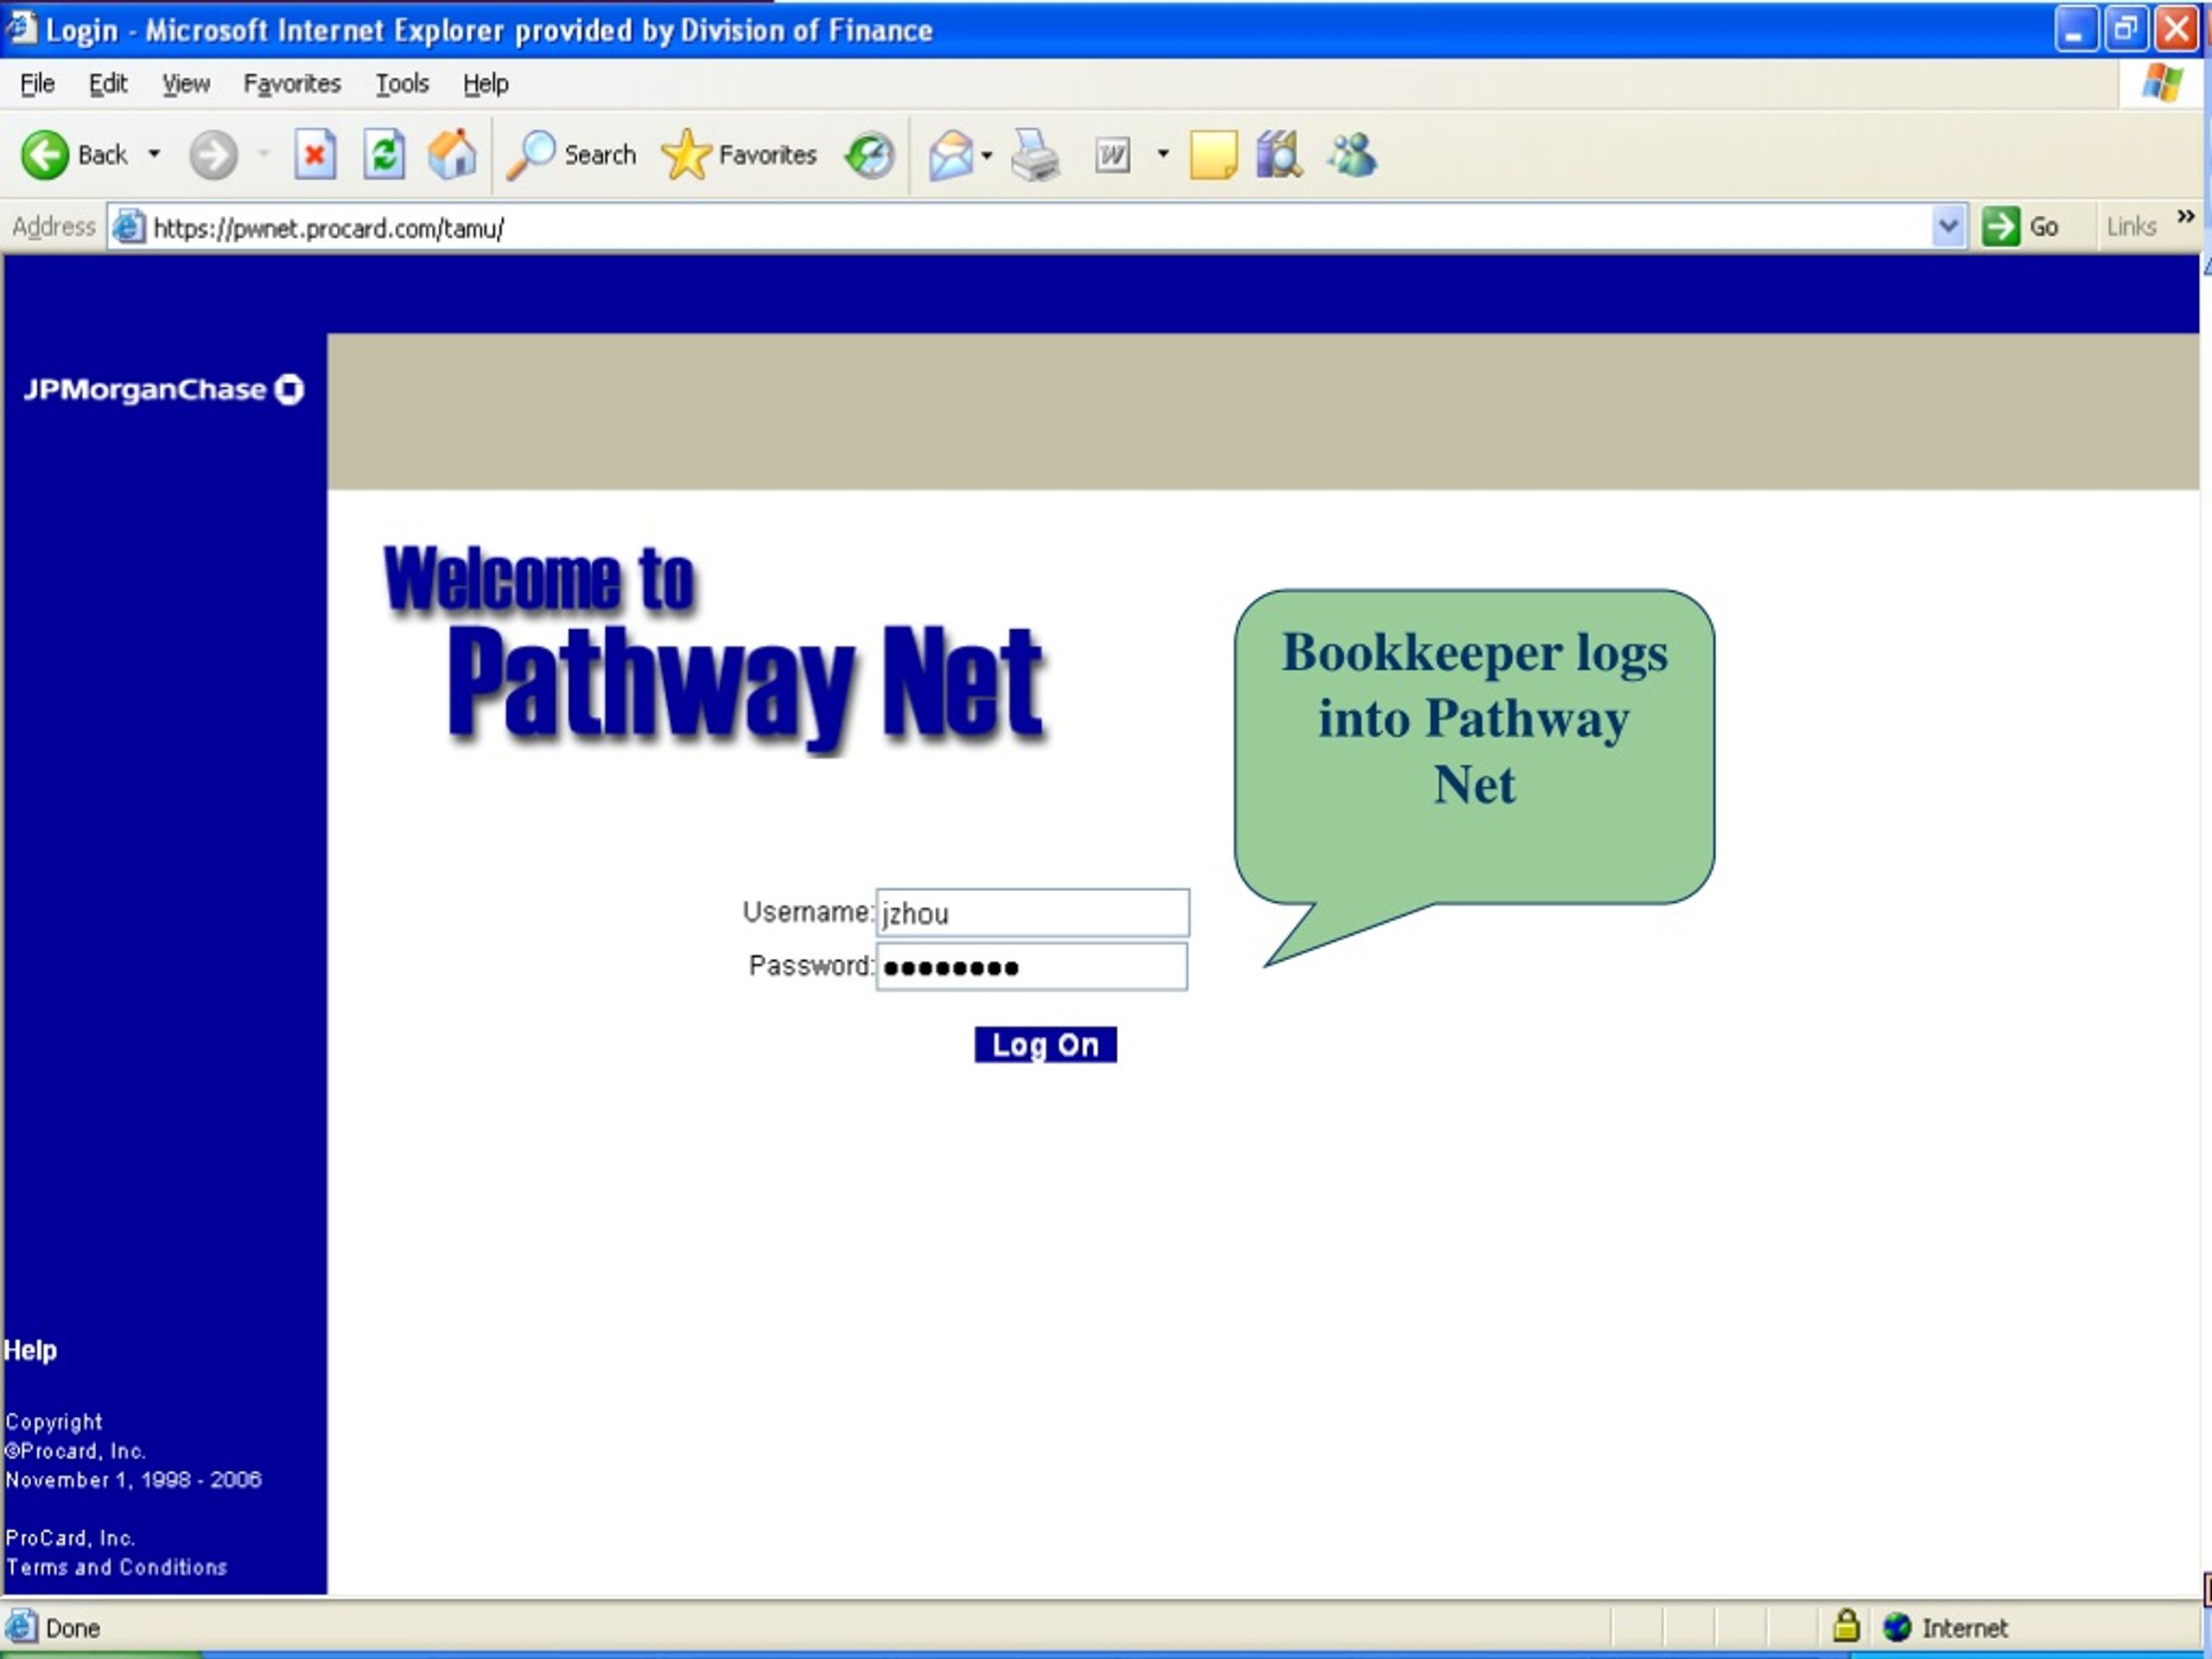Click the page icon in address bar
Screen dimensions: 2212x1659
pyautogui.click(x=128, y=228)
